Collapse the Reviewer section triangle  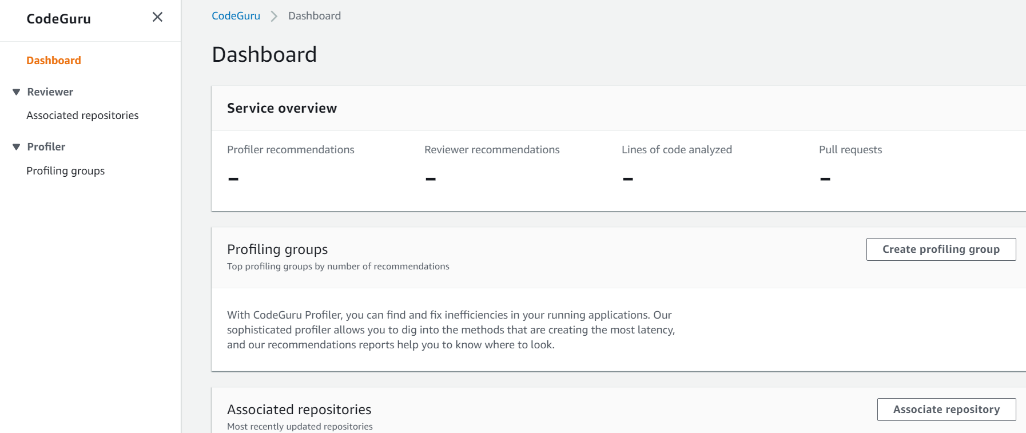click(x=16, y=92)
